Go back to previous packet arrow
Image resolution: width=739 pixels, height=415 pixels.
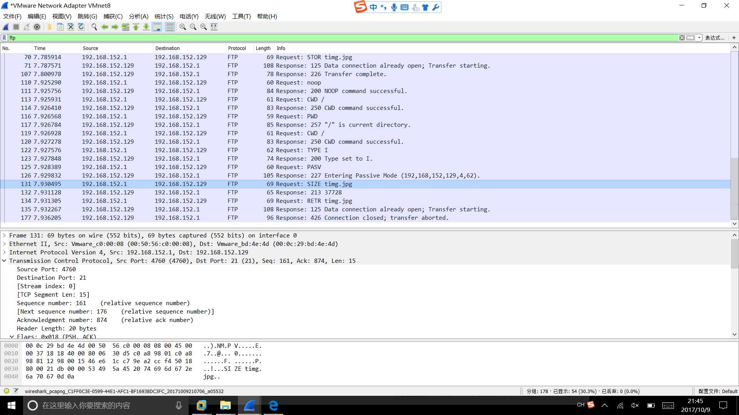[105, 27]
